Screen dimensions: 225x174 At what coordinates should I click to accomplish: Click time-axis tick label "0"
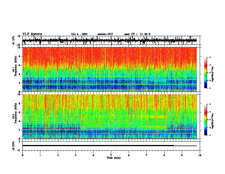tap(22, 155)
